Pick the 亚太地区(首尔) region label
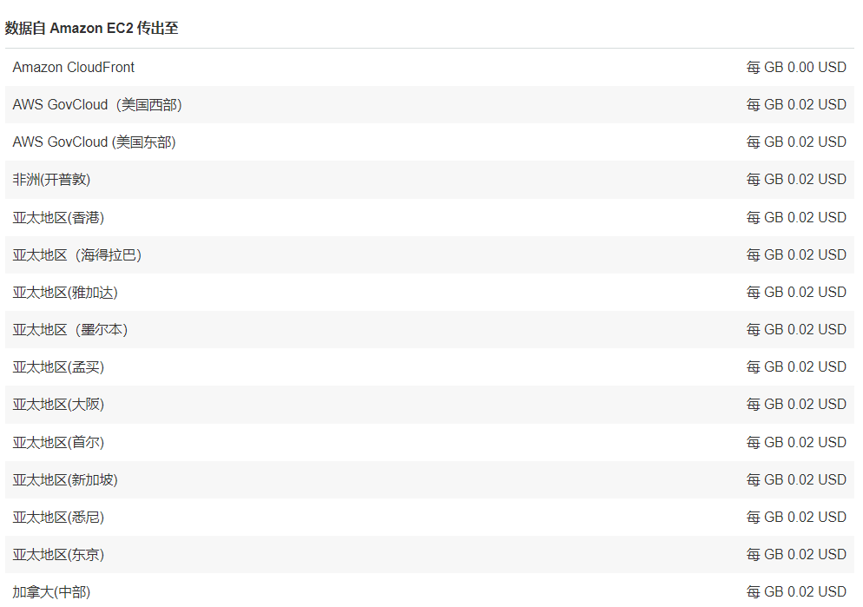 pos(58,442)
